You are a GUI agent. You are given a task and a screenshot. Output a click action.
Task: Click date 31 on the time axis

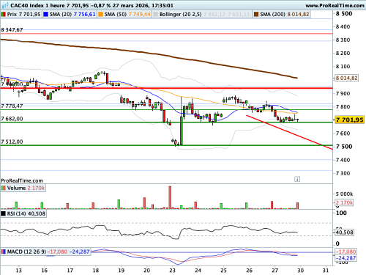[x=326, y=271]
